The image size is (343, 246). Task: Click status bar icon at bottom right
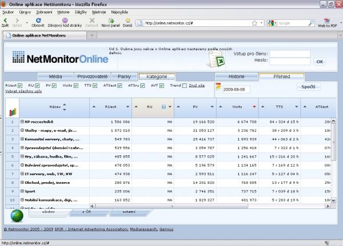(327, 243)
